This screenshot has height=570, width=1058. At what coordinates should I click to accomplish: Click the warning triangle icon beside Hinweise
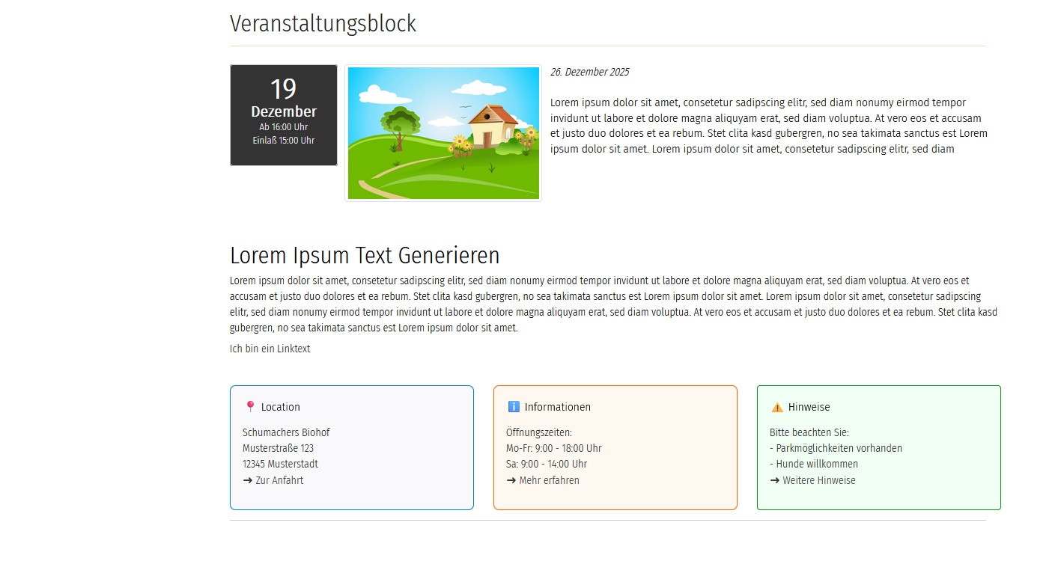click(x=777, y=407)
